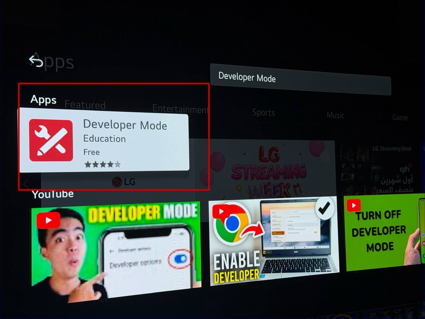Click the red Developer Mode tools icon
This screenshot has width=425, height=319.
click(51, 140)
